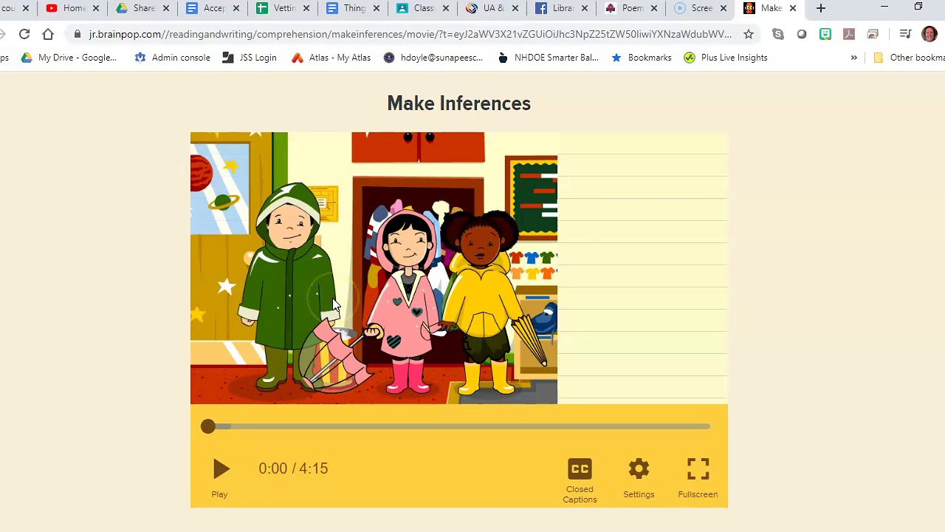945x532 pixels.
Task: Open the Bookmarks star folder
Action: coord(642,58)
